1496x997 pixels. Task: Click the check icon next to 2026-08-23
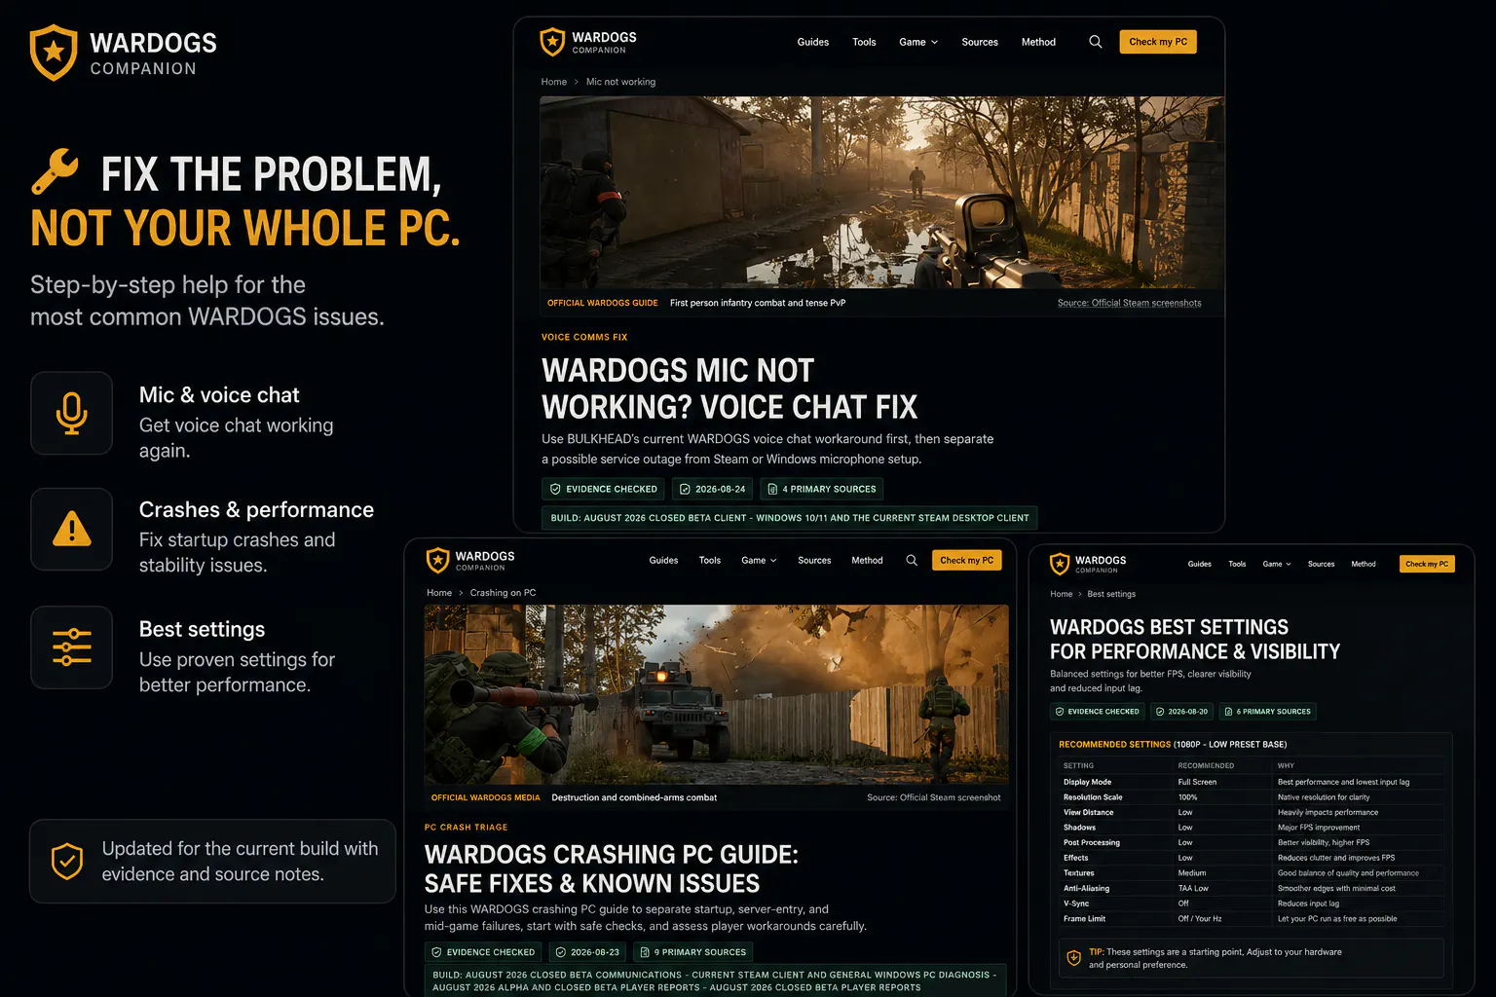pyautogui.click(x=560, y=952)
